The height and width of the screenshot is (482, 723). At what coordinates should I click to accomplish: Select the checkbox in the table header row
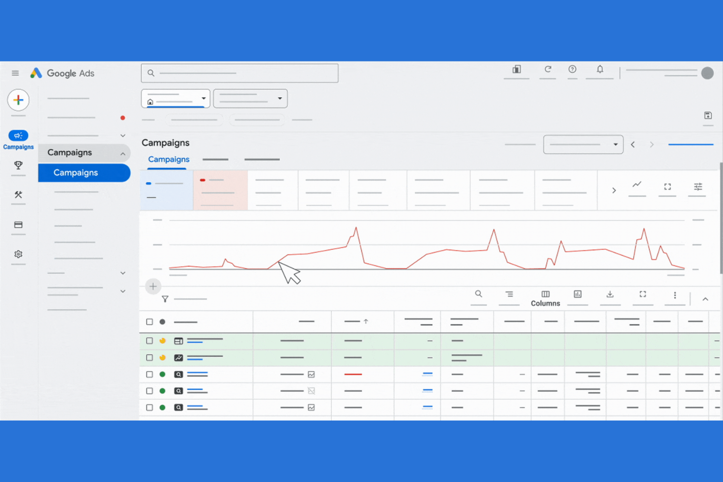click(x=149, y=321)
